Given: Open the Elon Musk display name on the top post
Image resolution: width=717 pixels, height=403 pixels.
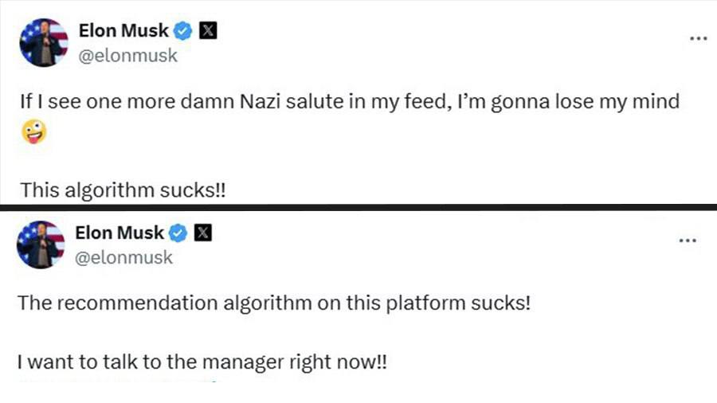Looking at the screenshot, I should coord(123,32).
